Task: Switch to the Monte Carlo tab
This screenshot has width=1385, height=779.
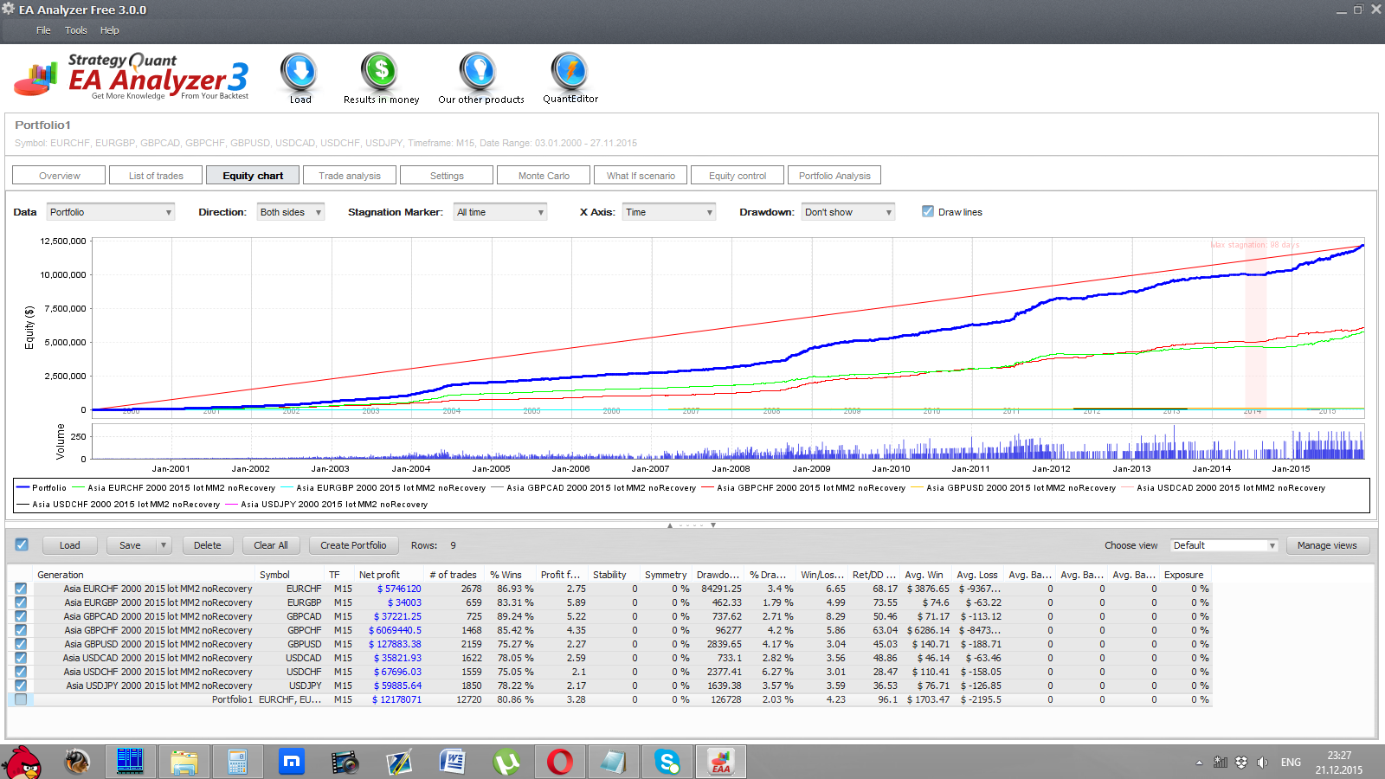Action: tap(544, 176)
